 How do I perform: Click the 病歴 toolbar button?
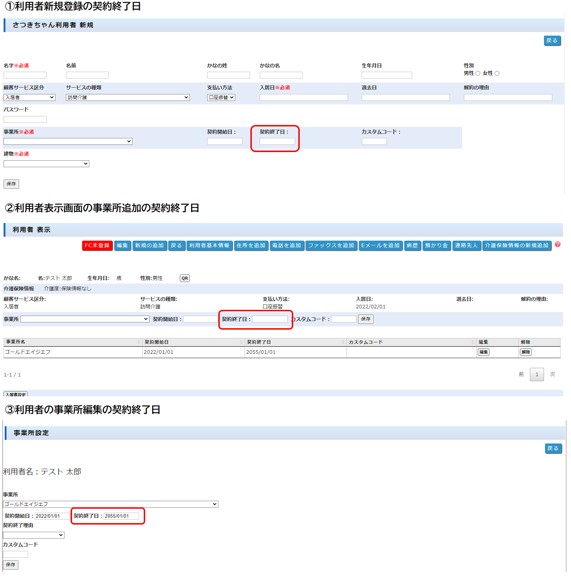[412, 246]
